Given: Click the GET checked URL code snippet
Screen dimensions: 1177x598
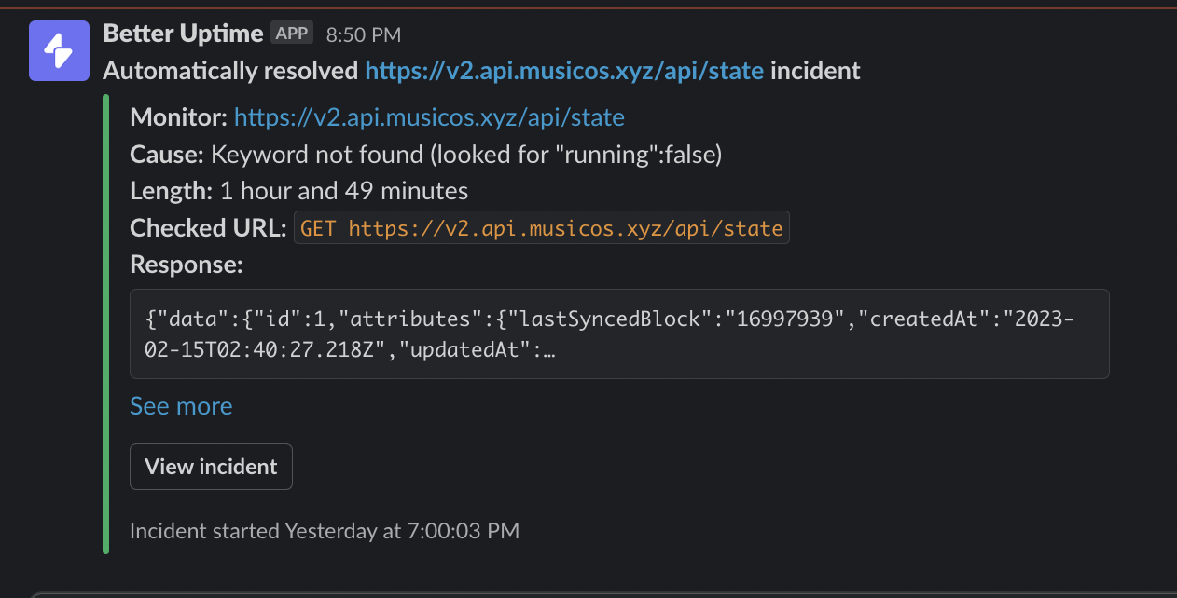Looking at the screenshot, I should (x=542, y=228).
